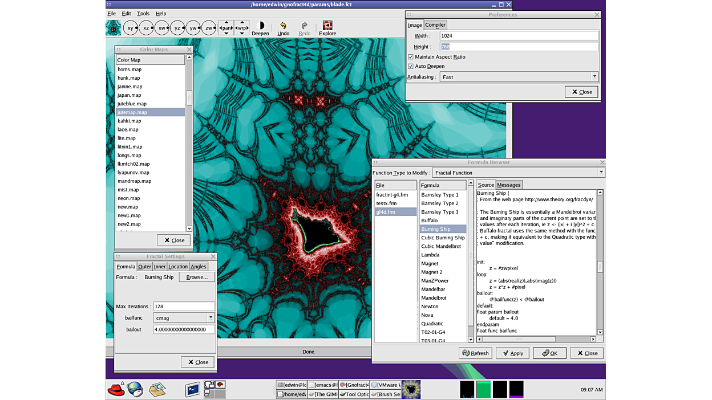Undo the last fractal change
The width and height of the screenshot is (712, 400).
(x=283, y=28)
